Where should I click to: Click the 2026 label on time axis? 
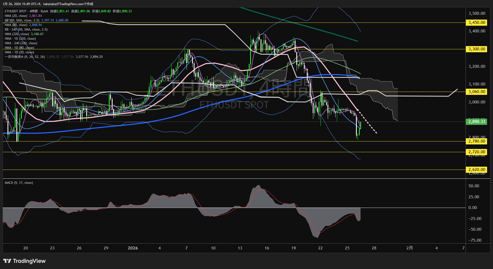point(133,248)
